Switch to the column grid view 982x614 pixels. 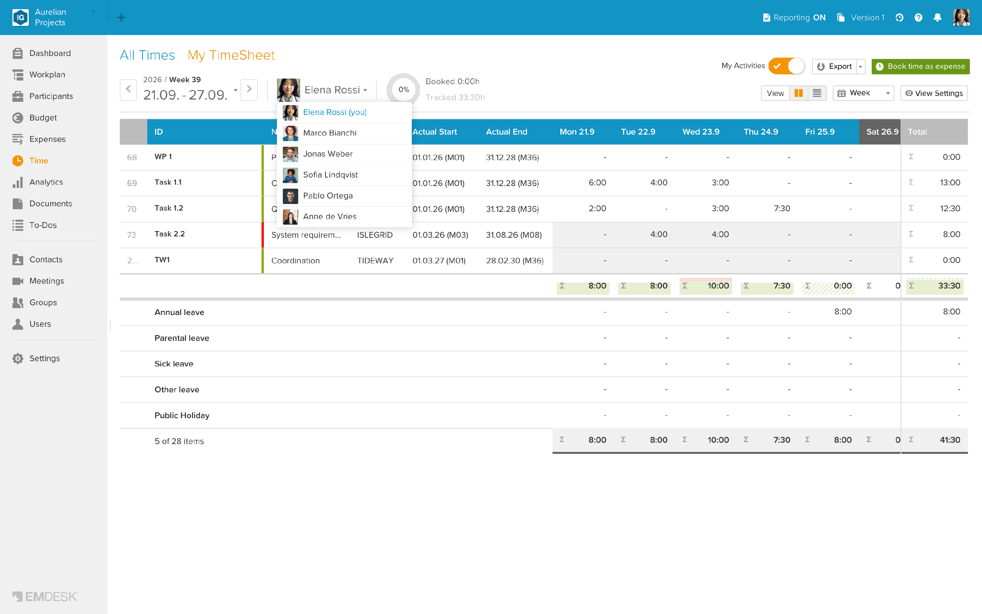pos(799,93)
